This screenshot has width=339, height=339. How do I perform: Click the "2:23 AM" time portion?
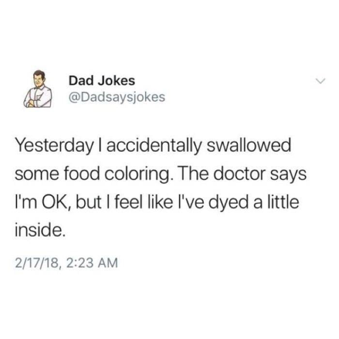(x=92, y=263)
